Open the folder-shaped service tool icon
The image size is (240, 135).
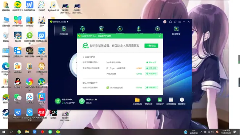point(137,101)
